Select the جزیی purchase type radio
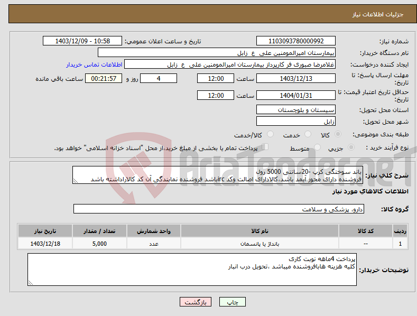This screenshot has width=417, height=316. (x=351, y=147)
